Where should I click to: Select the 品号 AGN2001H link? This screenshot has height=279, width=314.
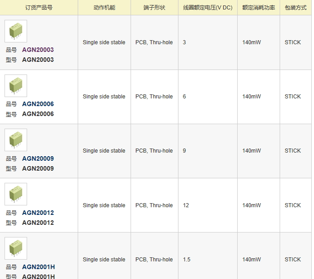38,267
